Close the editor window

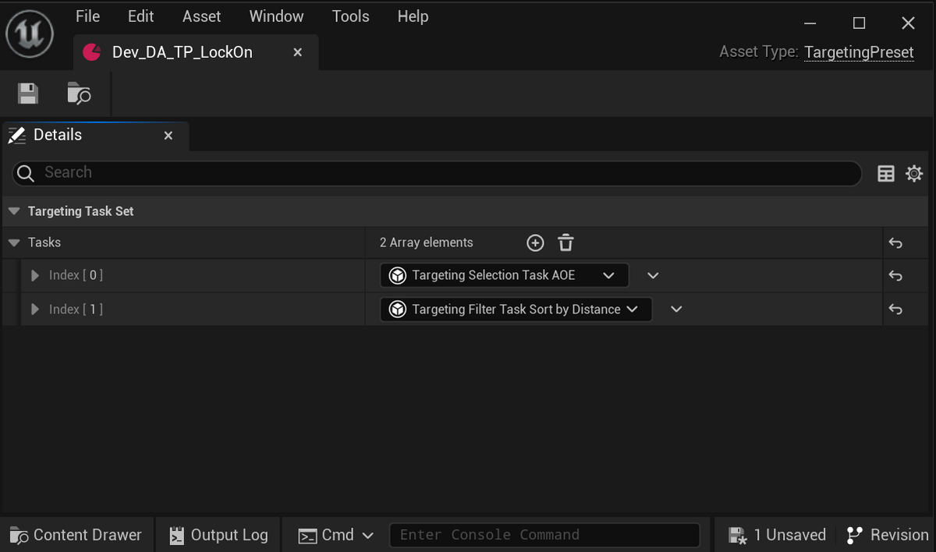click(x=908, y=23)
